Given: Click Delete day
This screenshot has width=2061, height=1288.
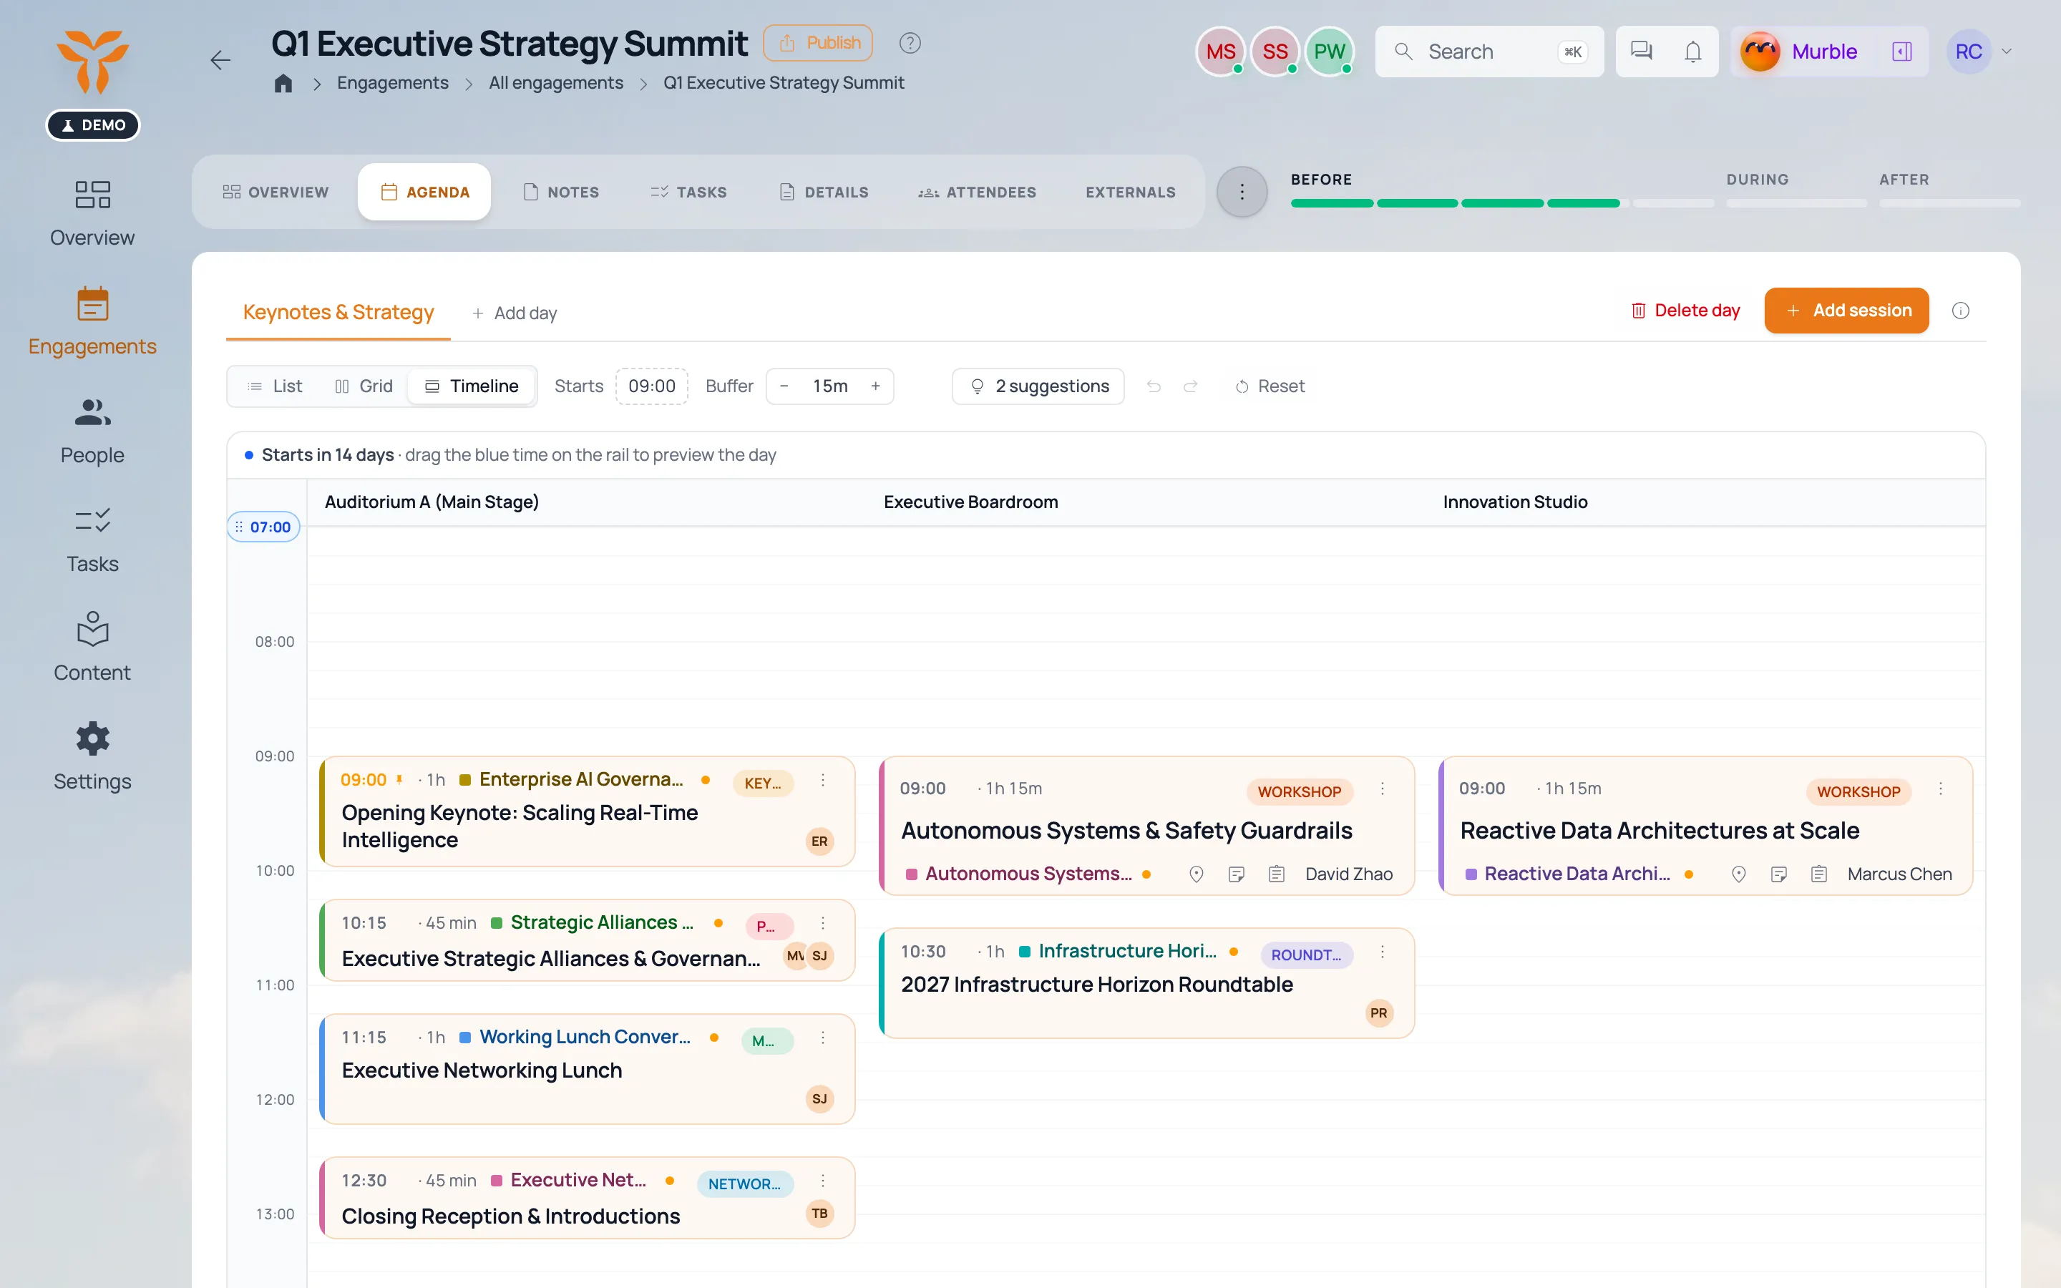Looking at the screenshot, I should (x=1685, y=310).
